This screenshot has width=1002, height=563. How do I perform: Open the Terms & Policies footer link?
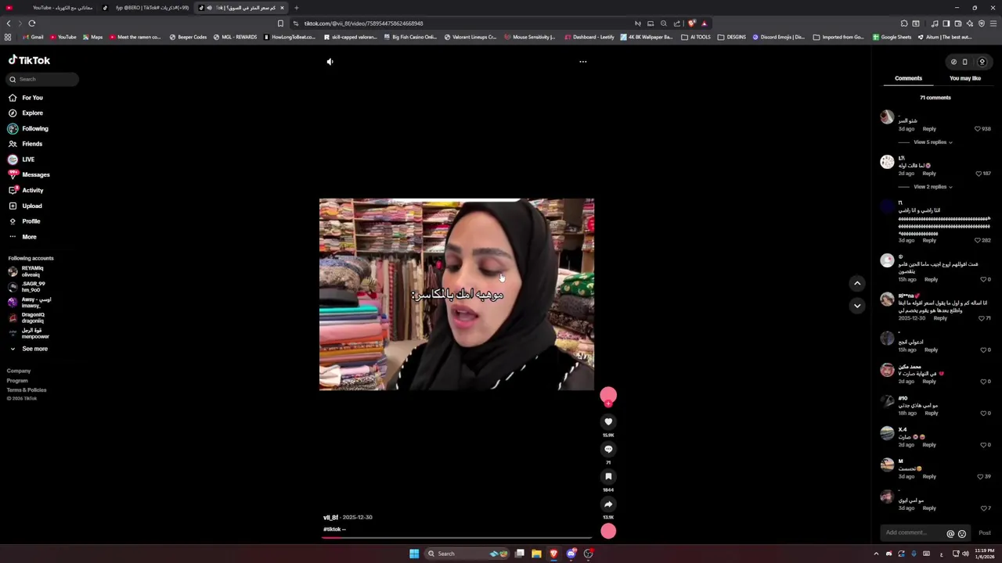27,389
